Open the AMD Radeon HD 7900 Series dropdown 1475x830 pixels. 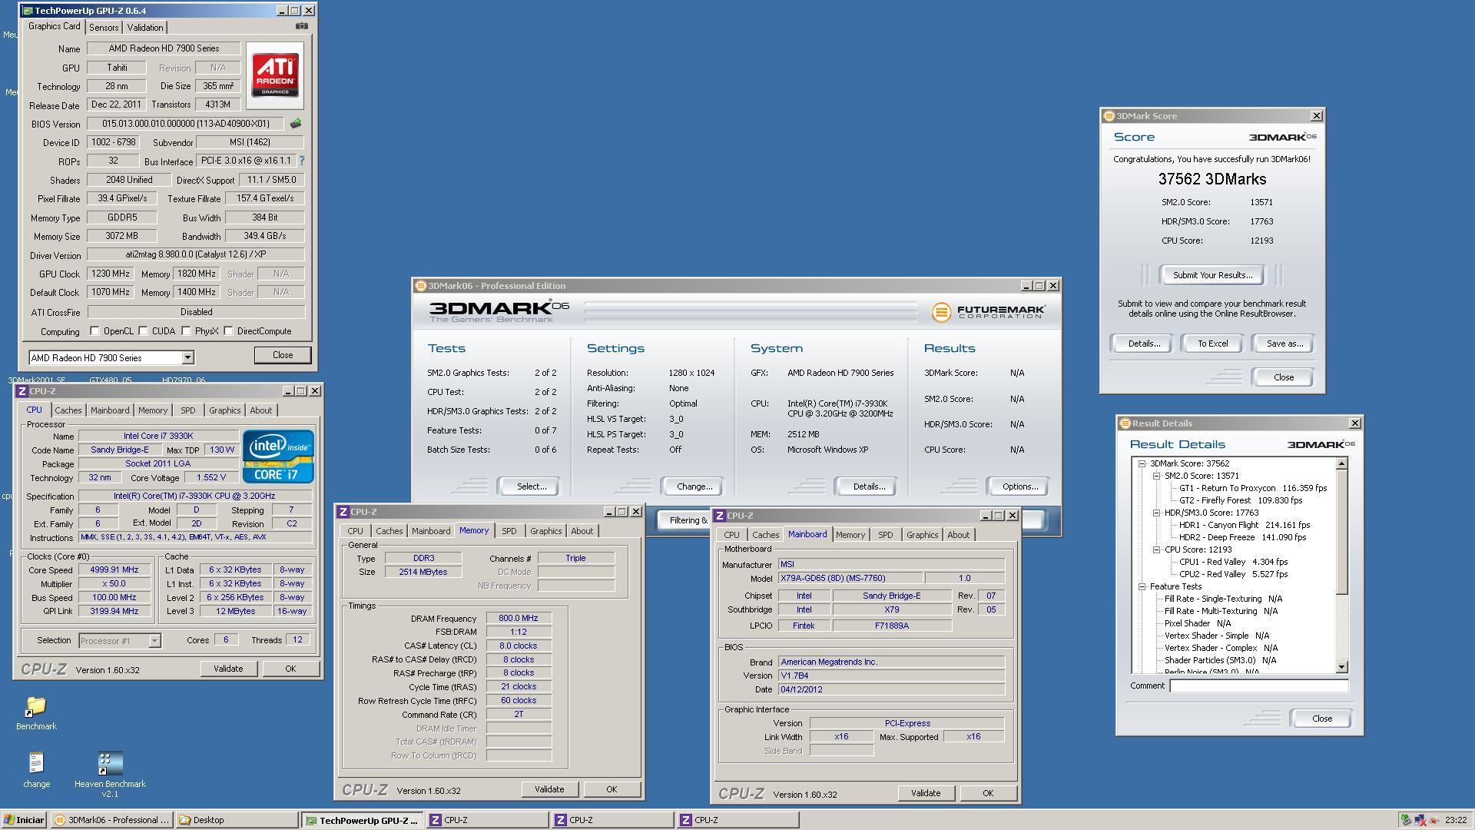point(187,358)
